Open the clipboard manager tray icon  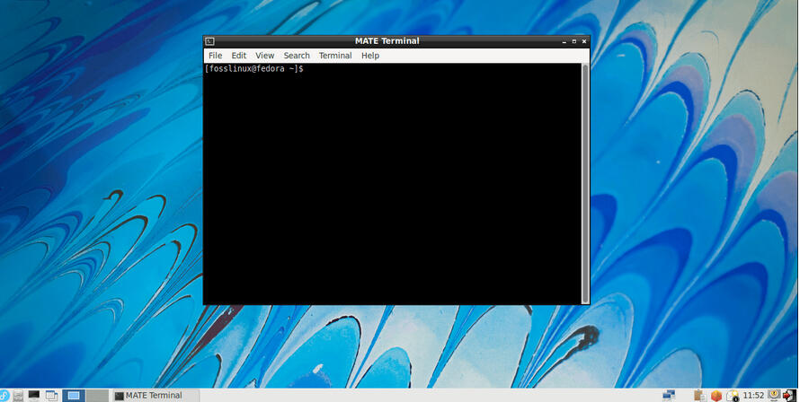click(x=699, y=395)
